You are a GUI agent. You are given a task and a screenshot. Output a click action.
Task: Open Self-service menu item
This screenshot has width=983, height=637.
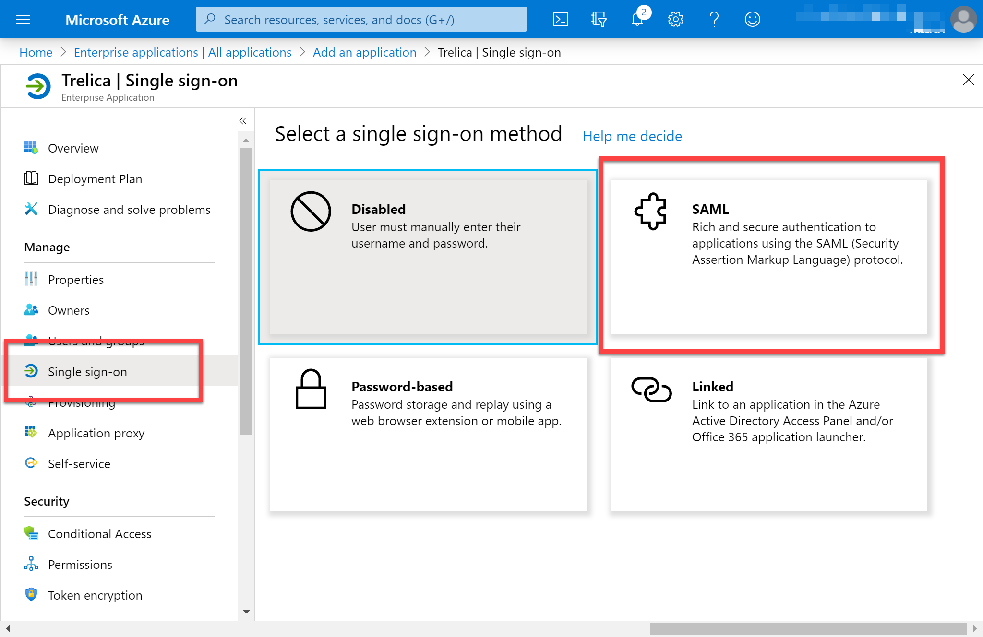(x=79, y=464)
